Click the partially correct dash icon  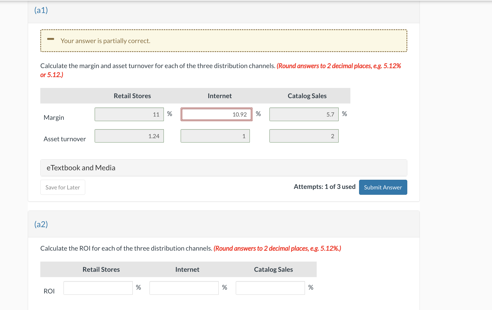(x=51, y=39)
